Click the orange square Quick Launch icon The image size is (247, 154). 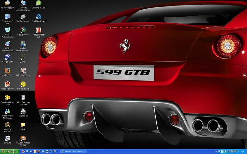point(35,151)
